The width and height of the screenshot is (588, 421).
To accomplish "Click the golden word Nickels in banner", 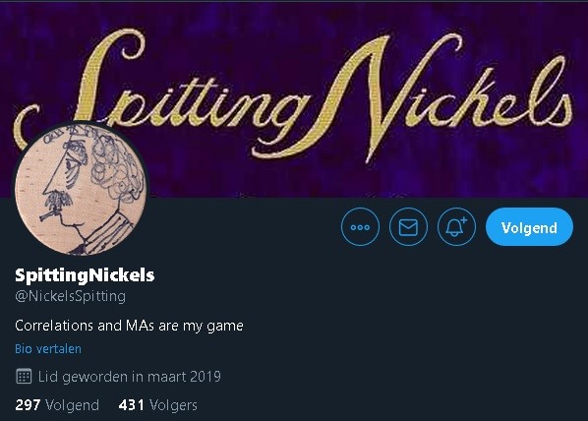I will 446,95.
